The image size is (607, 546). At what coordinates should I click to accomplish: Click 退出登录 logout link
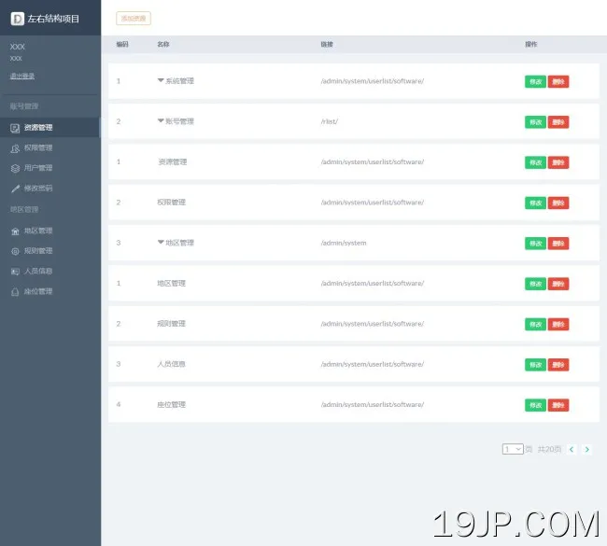click(22, 76)
